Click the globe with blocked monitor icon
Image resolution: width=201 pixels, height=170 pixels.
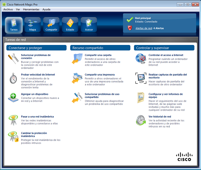(x=141, y=59)
